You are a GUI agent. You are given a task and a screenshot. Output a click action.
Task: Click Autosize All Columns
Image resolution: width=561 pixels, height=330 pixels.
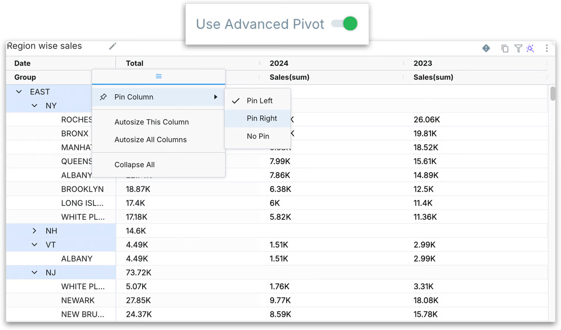click(151, 140)
